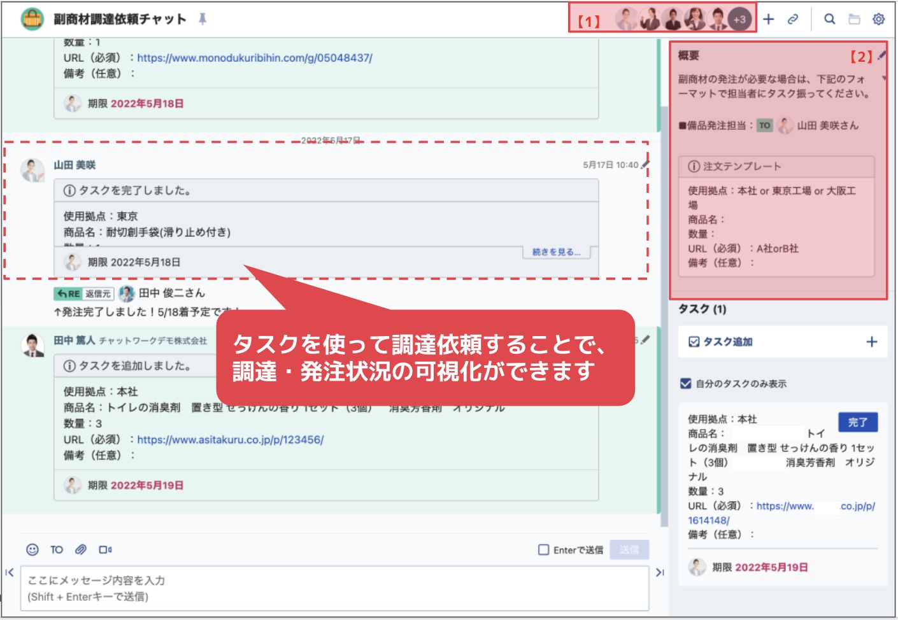
Task: Open the monodukuribihin.com product URL
Action: [x=255, y=57]
